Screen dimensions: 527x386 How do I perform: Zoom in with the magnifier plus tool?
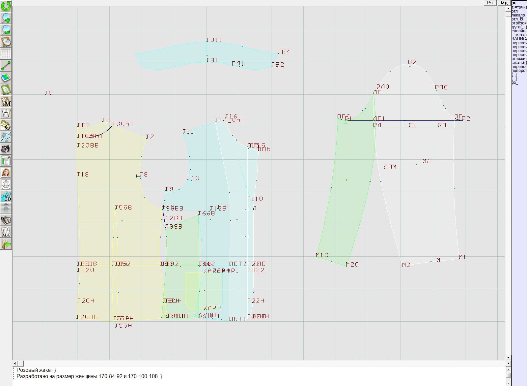pyautogui.click(x=6, y=18)
